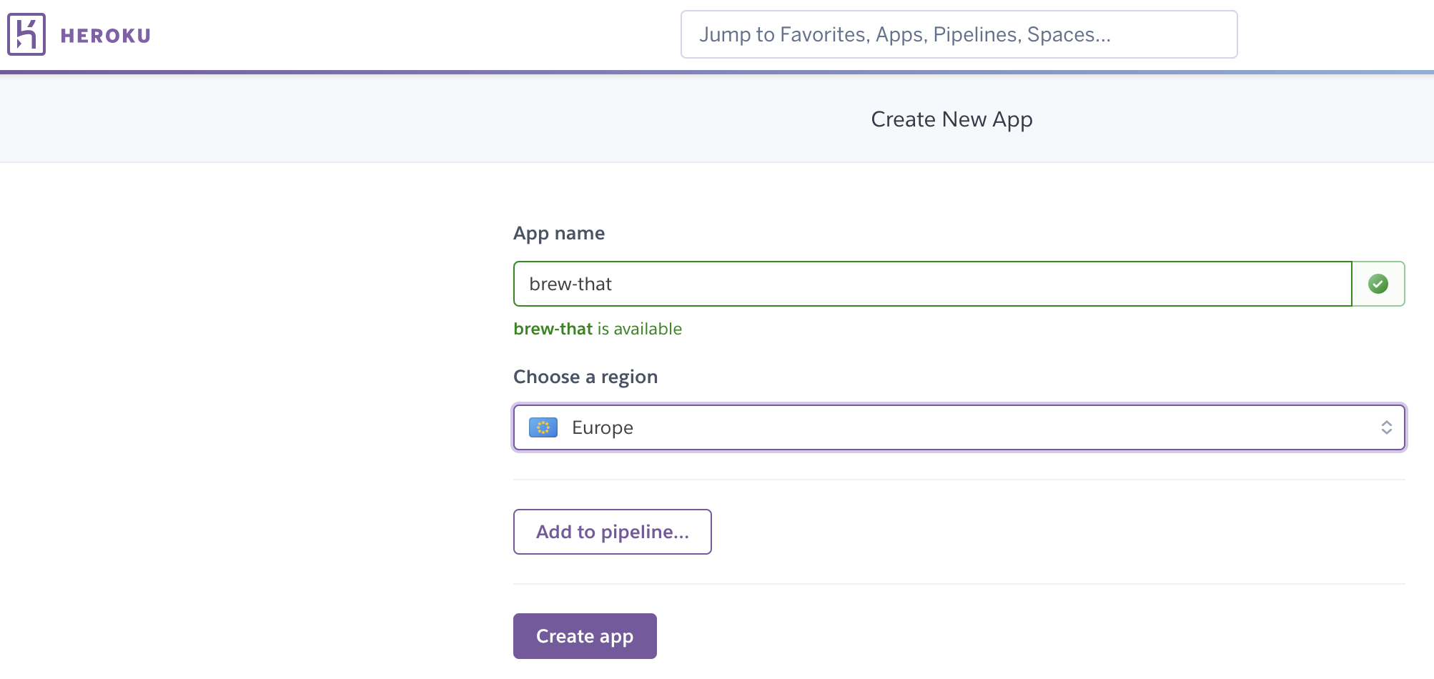Focus the Jump to Favorites search box
The height and width of the screenshot is (679, 1434).
(959, 34)
